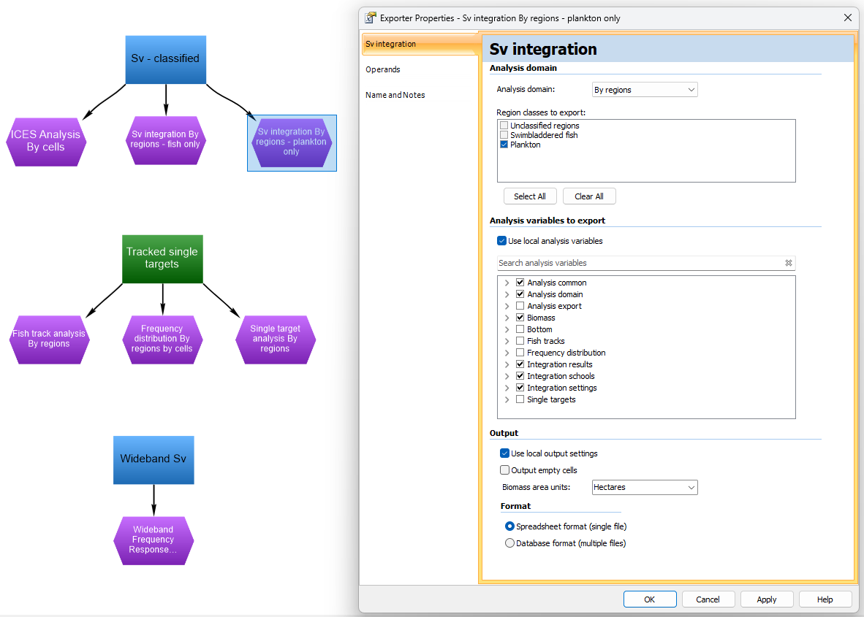Viewport: 864px width, 617px height.
Task: Expand the Analysis domain tree node
Action: coord(507,294)
